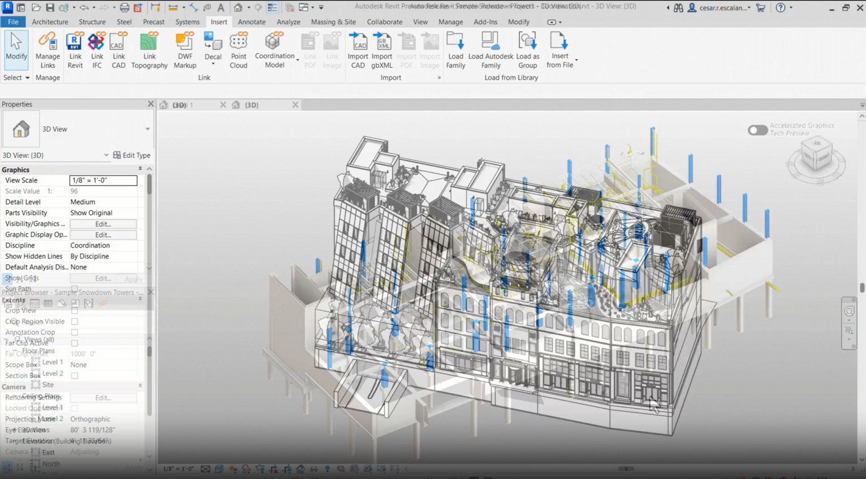Viewport: 866px width, 479px height.
Task: Click the Reveal Hidden Elements lightbulb
Action: point(327,468)
